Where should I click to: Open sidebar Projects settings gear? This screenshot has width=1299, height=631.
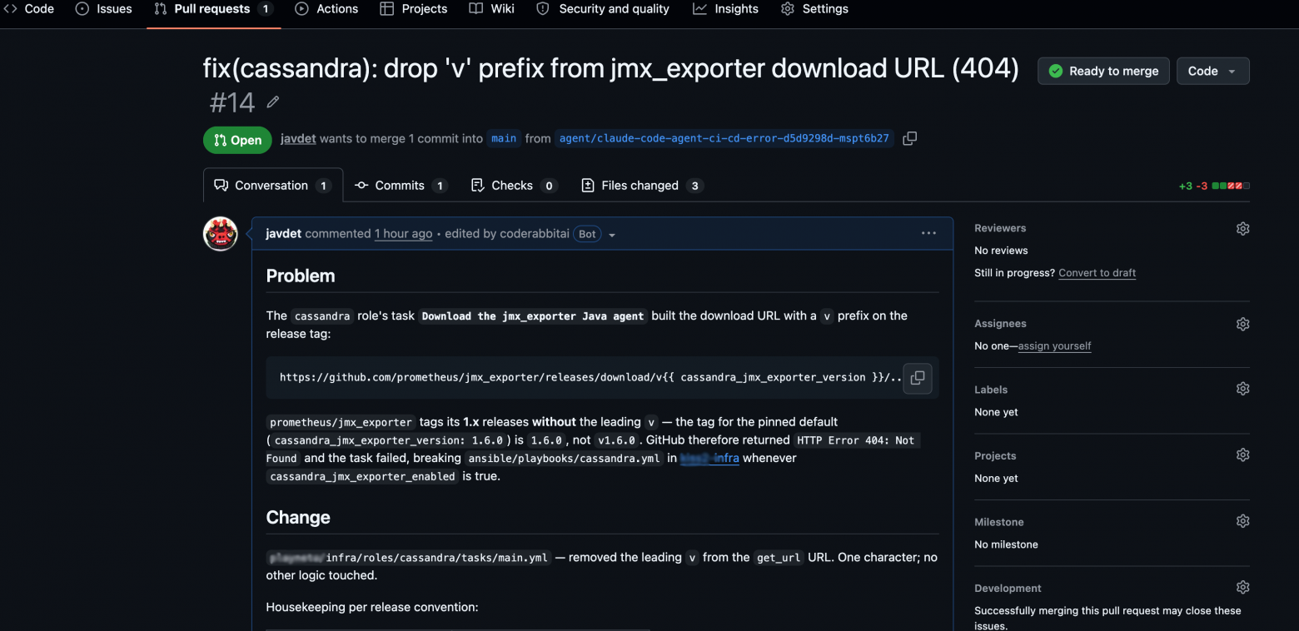click(x=1242, y=455)
